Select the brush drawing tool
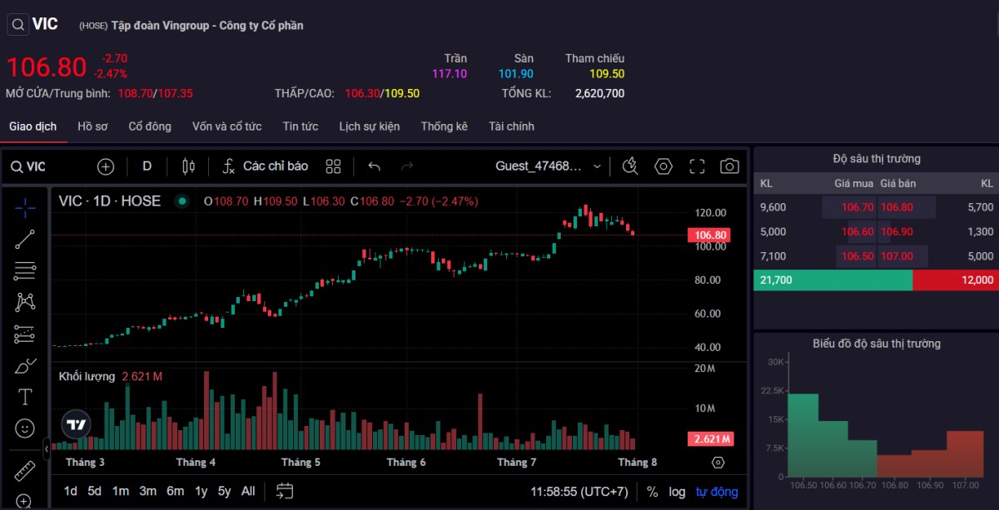 tap(25, 365)
